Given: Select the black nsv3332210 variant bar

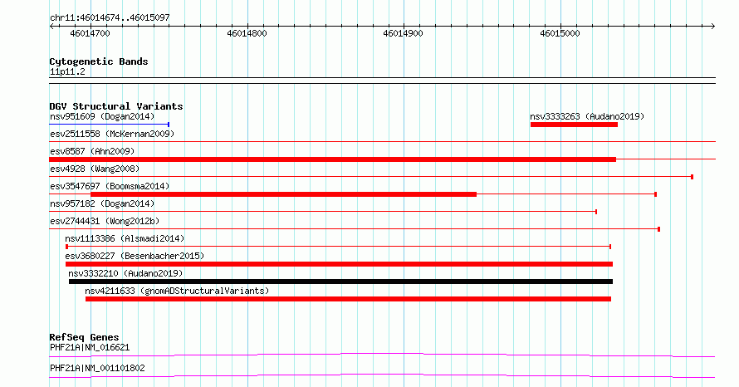Looking at the screenshot, I should [340, 282].
